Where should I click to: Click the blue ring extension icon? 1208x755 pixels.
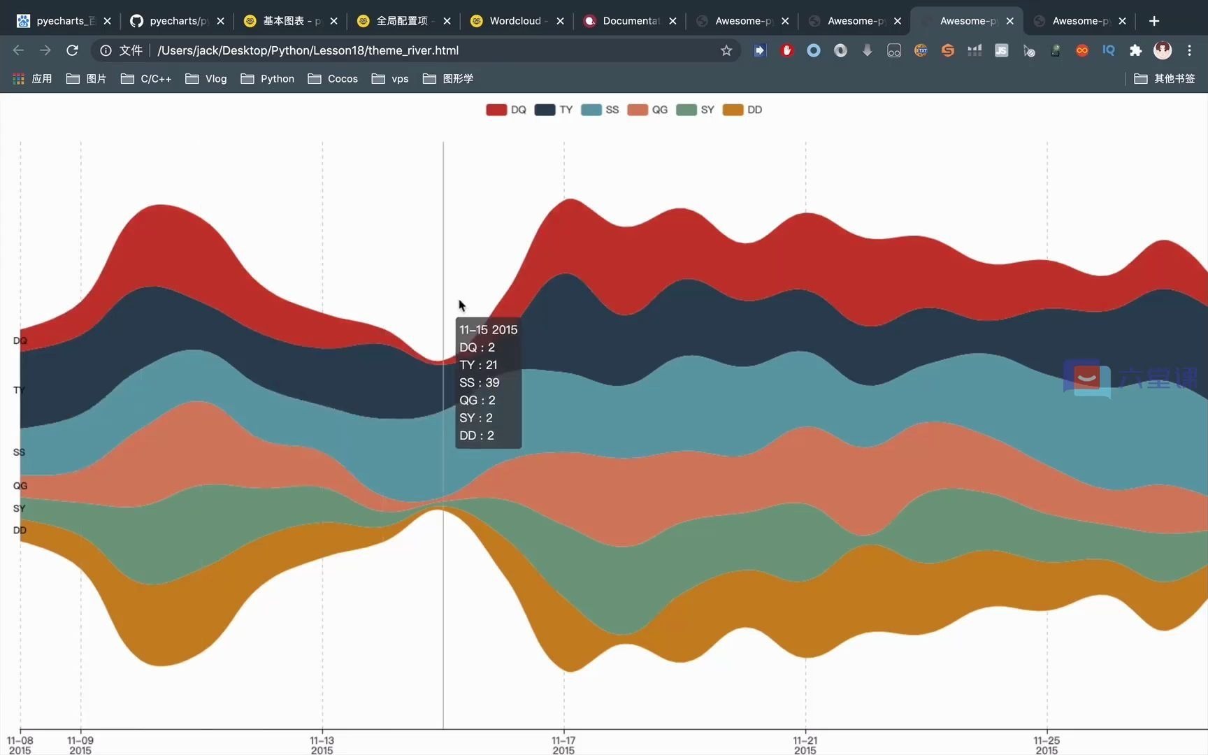814,50
